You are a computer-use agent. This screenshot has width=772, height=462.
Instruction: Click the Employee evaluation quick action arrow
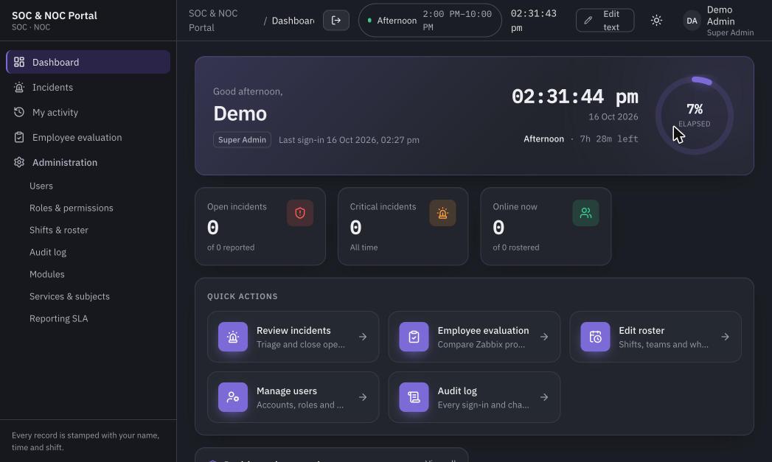544,337
